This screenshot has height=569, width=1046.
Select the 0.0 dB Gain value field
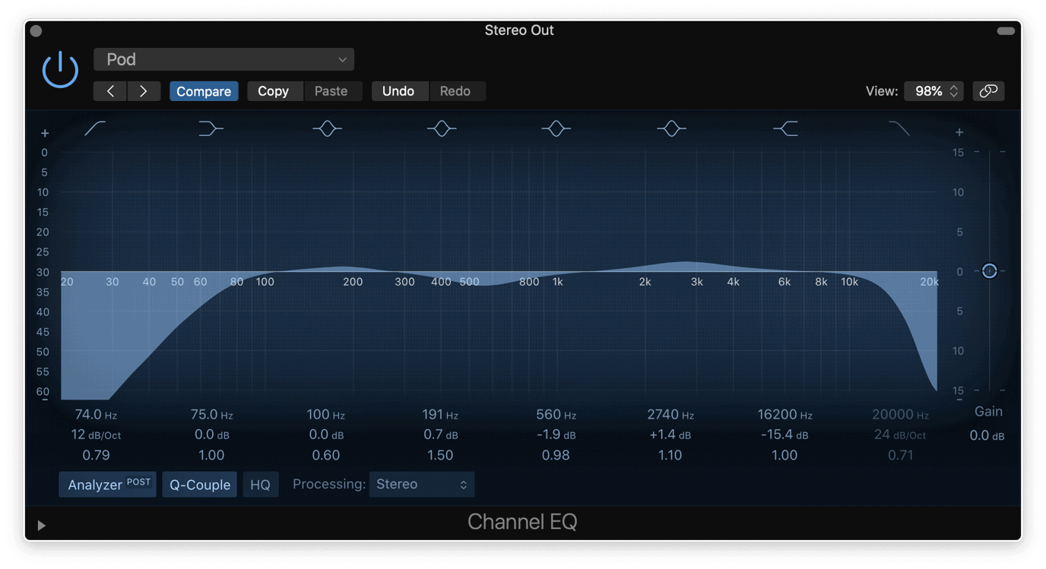click(x=987, y=435)
